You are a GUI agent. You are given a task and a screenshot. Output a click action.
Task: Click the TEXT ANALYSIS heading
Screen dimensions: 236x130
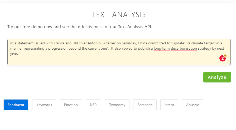[119, 15]
